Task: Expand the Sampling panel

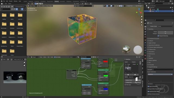Action: (x=151, y=29)
